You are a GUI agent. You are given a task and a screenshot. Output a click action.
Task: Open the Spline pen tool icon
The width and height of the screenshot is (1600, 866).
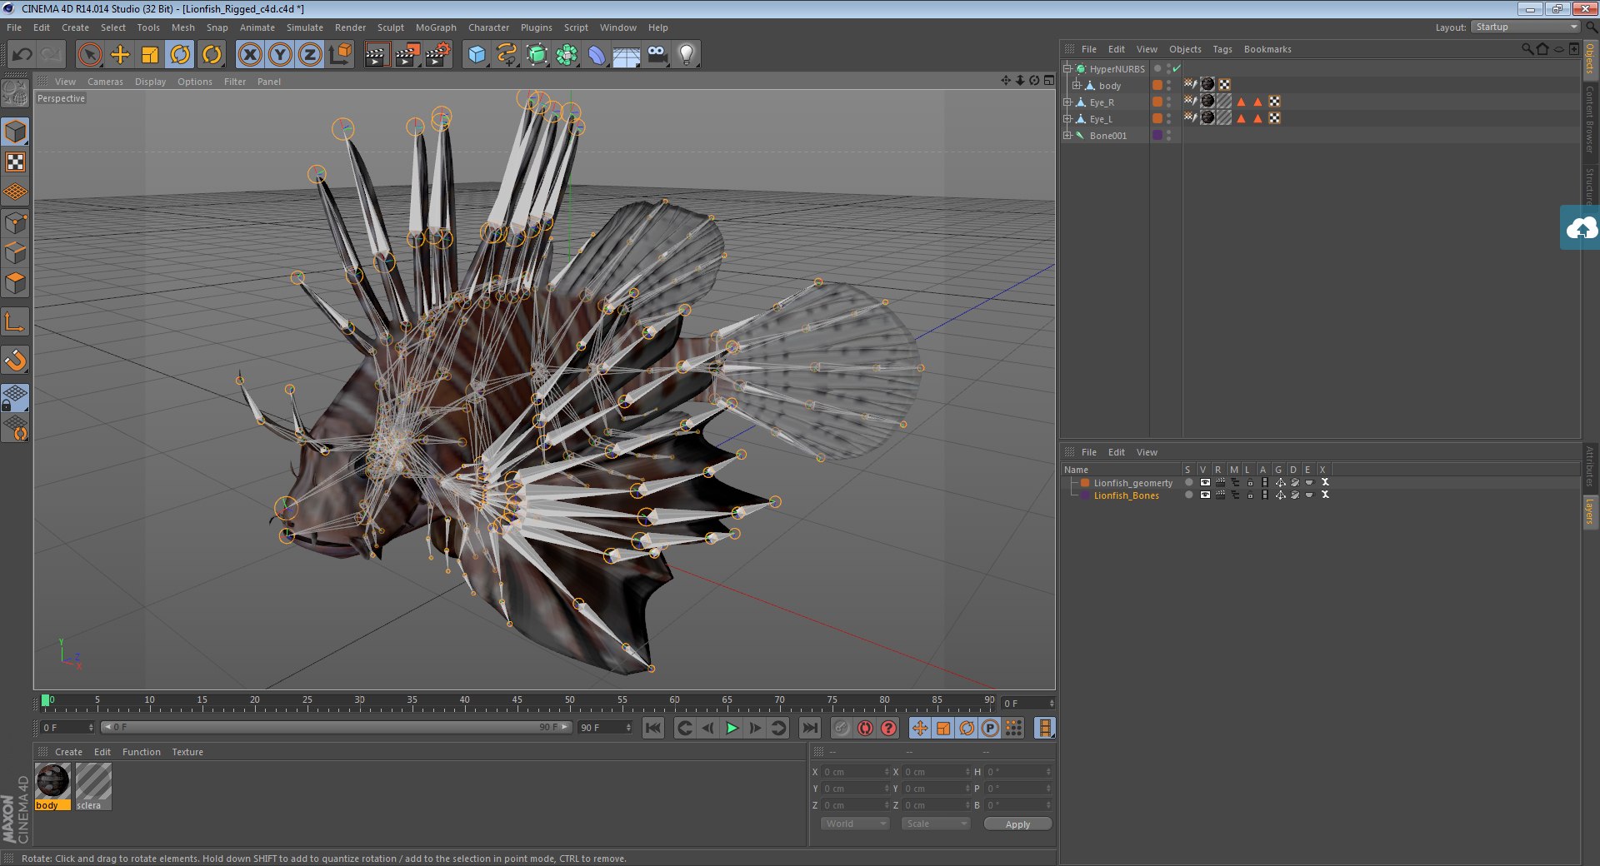point(507,55)
